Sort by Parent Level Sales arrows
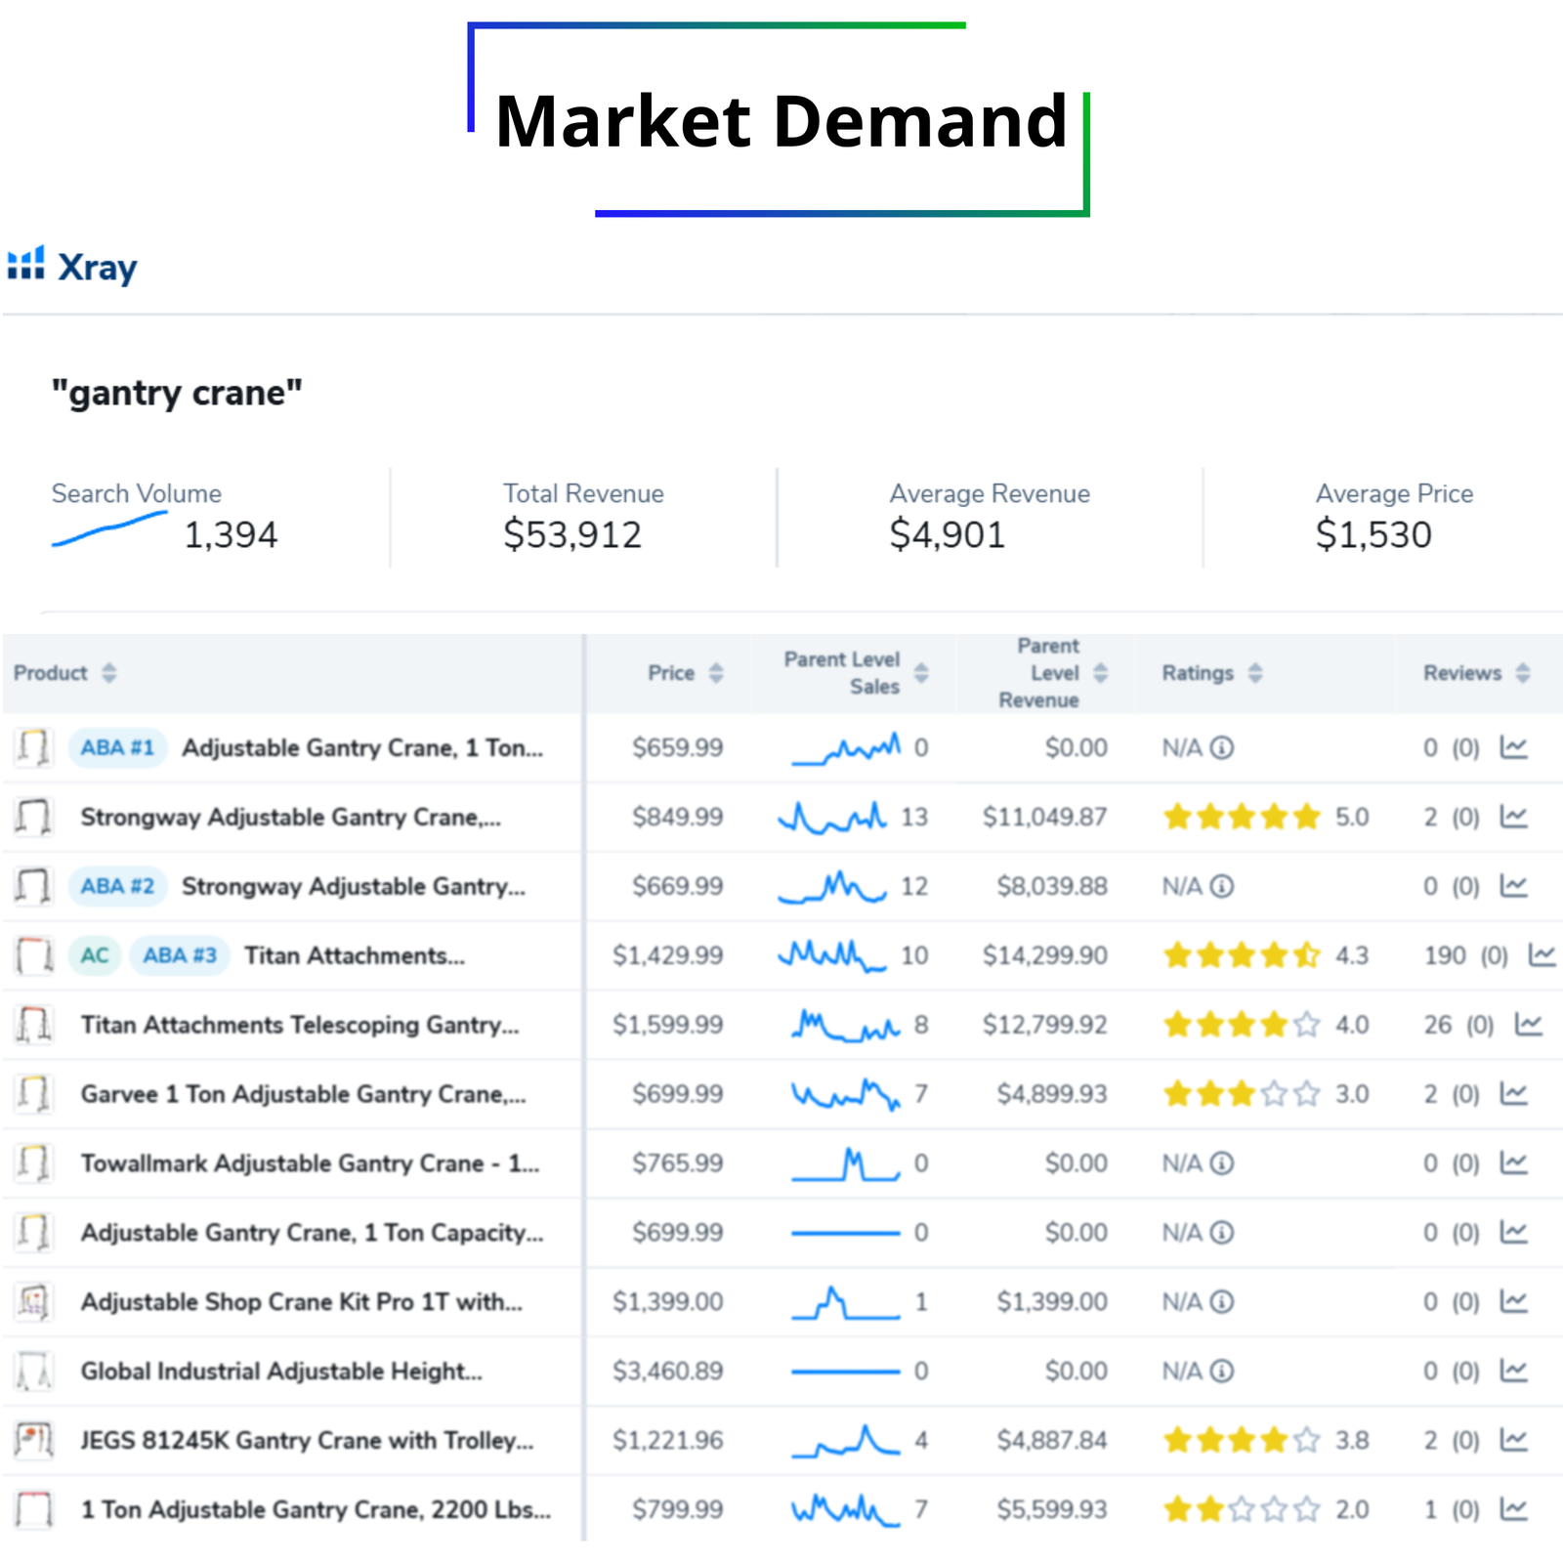Image resolution: width=1563 pixels, height=1563 pixels. [921, 673]
